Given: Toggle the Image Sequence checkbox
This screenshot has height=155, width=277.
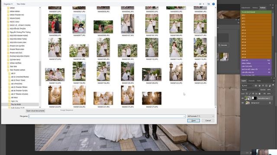Looking at the screenshot, I should [59, 110].
